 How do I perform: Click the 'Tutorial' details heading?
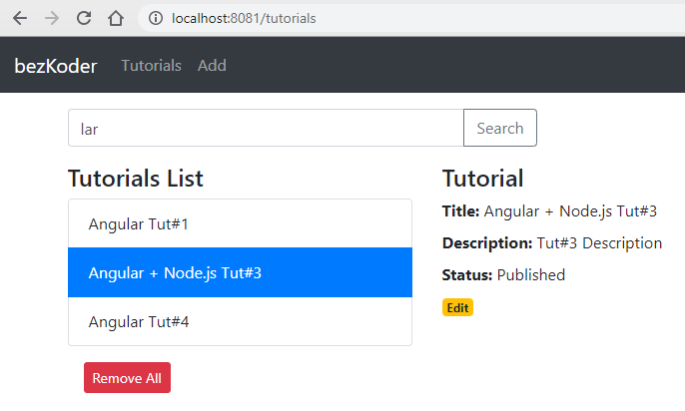482,179
